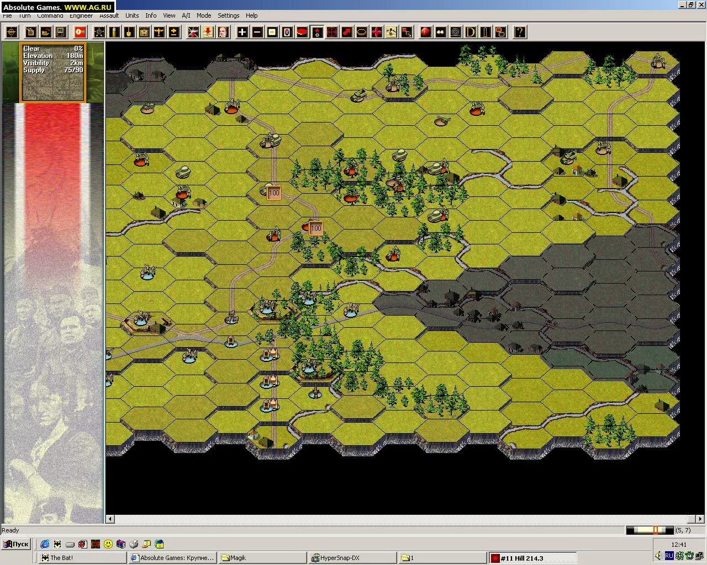
Task: Click the yellow letter D icon
Action: 471,32
